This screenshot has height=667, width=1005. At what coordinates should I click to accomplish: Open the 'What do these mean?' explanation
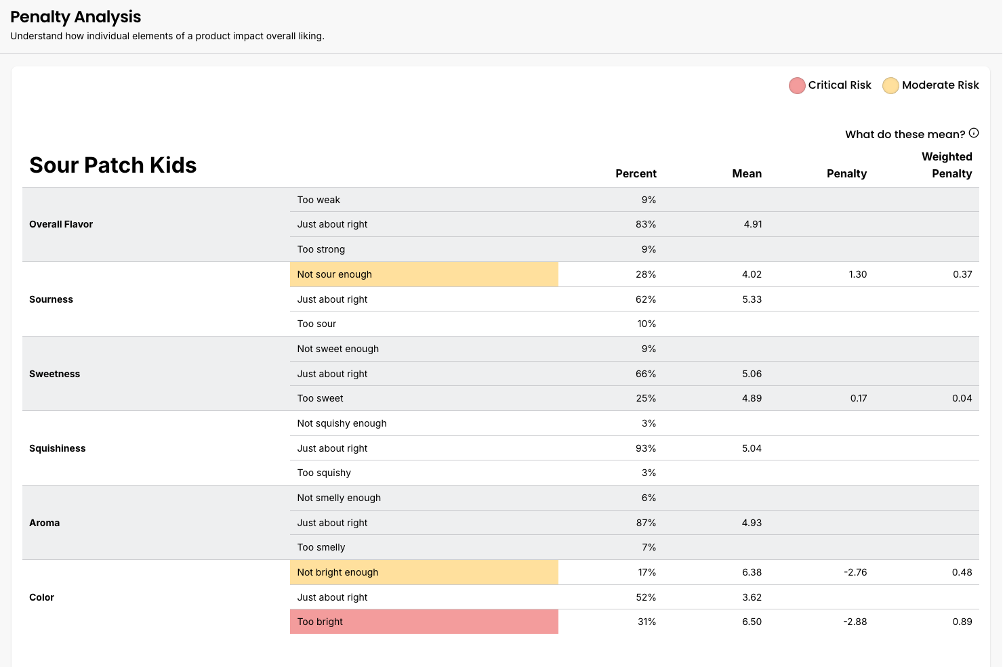tap(905, 134)
